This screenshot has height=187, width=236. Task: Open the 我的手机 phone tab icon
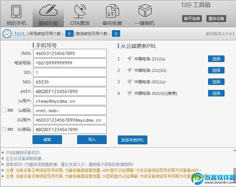(x=16, y=11)
